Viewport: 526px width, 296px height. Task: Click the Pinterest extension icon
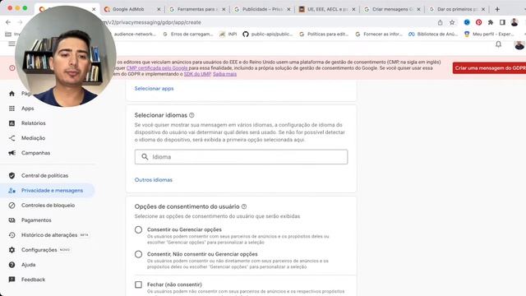coord(478,22)
